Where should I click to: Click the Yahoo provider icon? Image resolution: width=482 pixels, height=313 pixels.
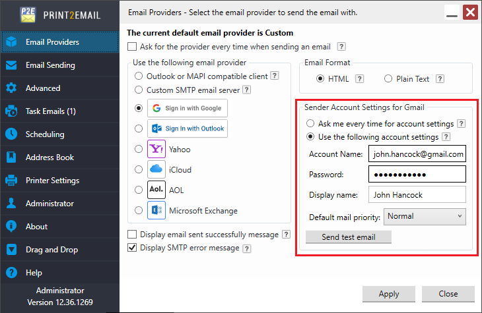[156, 150]
